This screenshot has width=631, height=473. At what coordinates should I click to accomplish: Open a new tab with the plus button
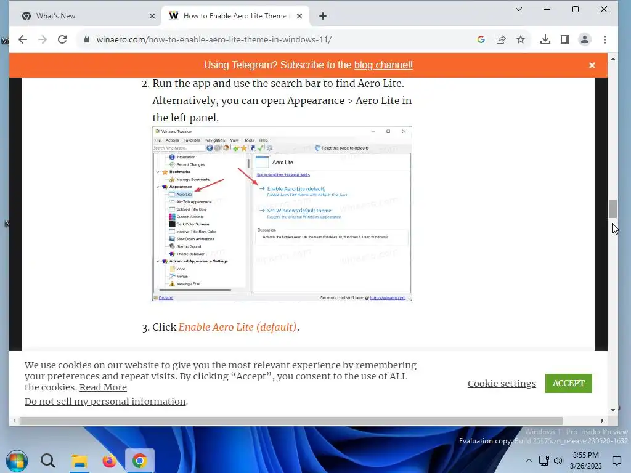click(323, 16)
